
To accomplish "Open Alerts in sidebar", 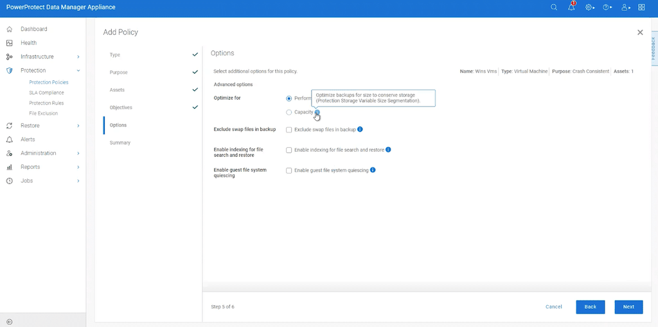I will click(x=28, y=139).
